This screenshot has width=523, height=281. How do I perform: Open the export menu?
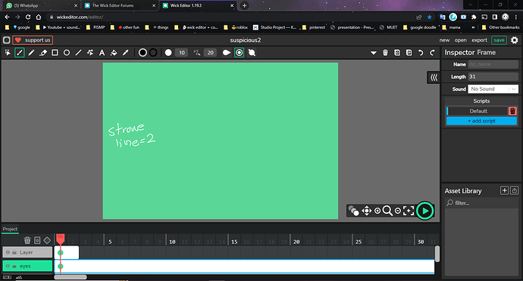pos(479,40)
